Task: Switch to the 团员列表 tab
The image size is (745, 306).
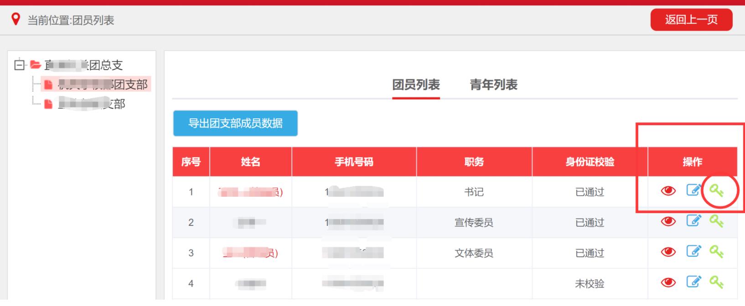Action: click(x=416, y=85)
